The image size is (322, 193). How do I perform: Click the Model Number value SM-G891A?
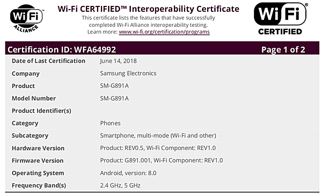(114, 98)
